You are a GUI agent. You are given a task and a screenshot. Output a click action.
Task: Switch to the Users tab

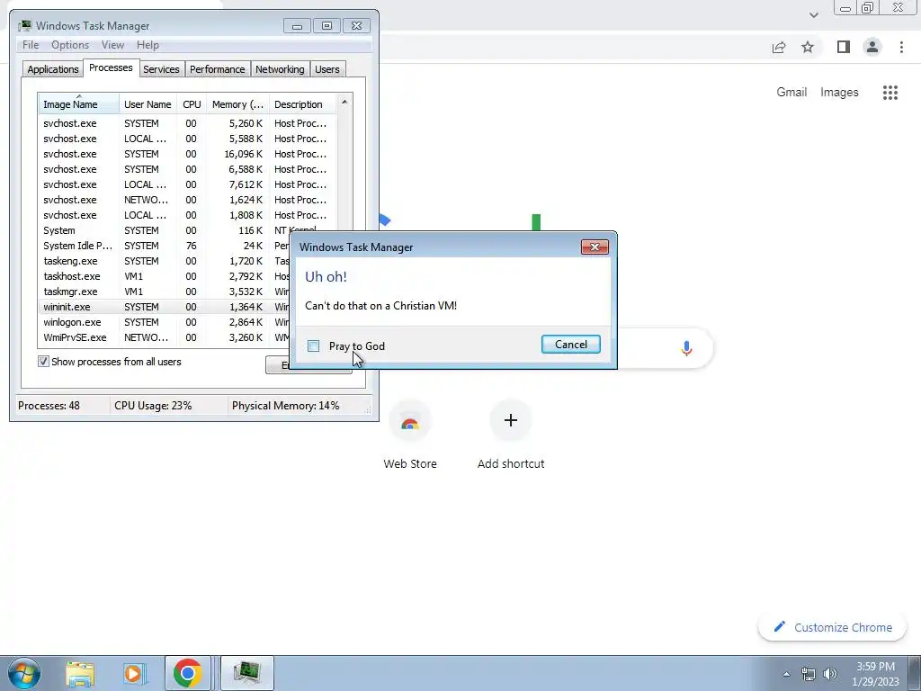pos(326,69)
